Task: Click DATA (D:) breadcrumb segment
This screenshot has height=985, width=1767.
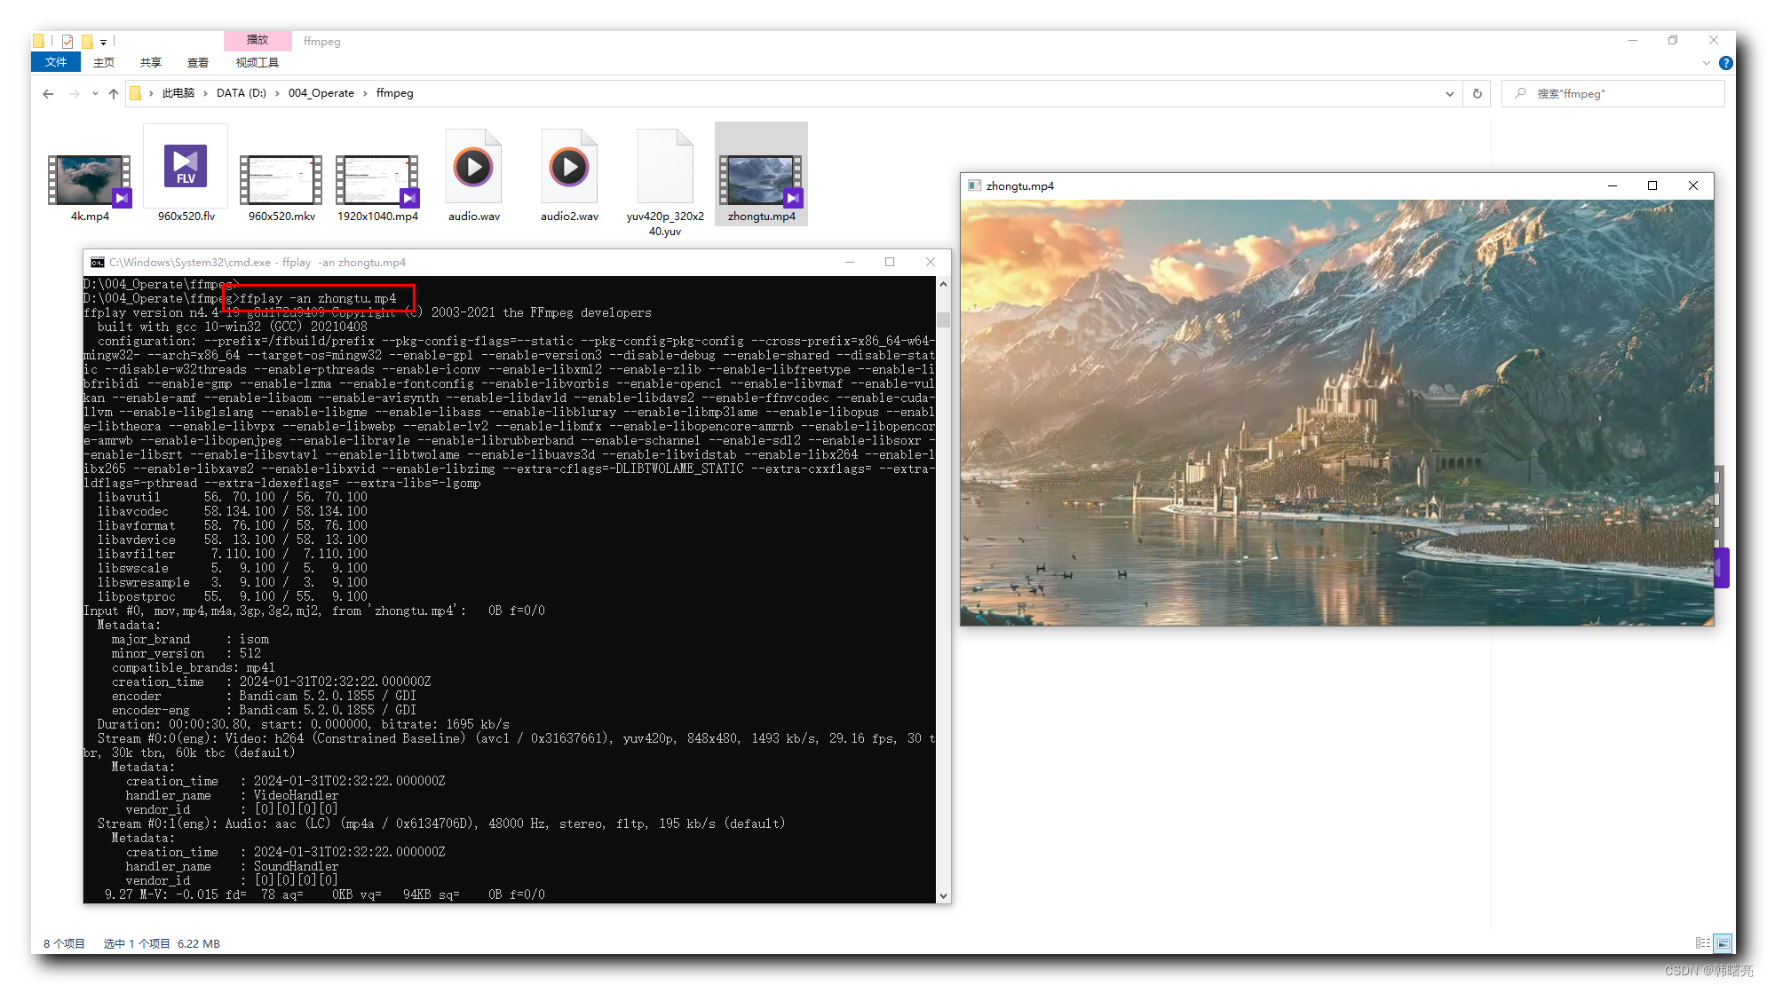Action: pos(241,93)
